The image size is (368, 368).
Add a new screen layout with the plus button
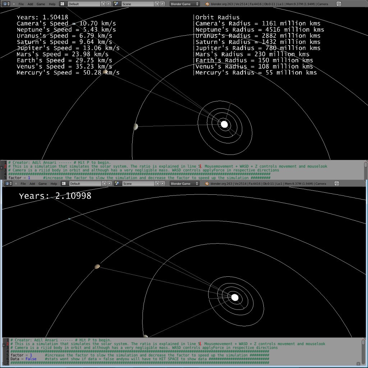tap(103, 4)
